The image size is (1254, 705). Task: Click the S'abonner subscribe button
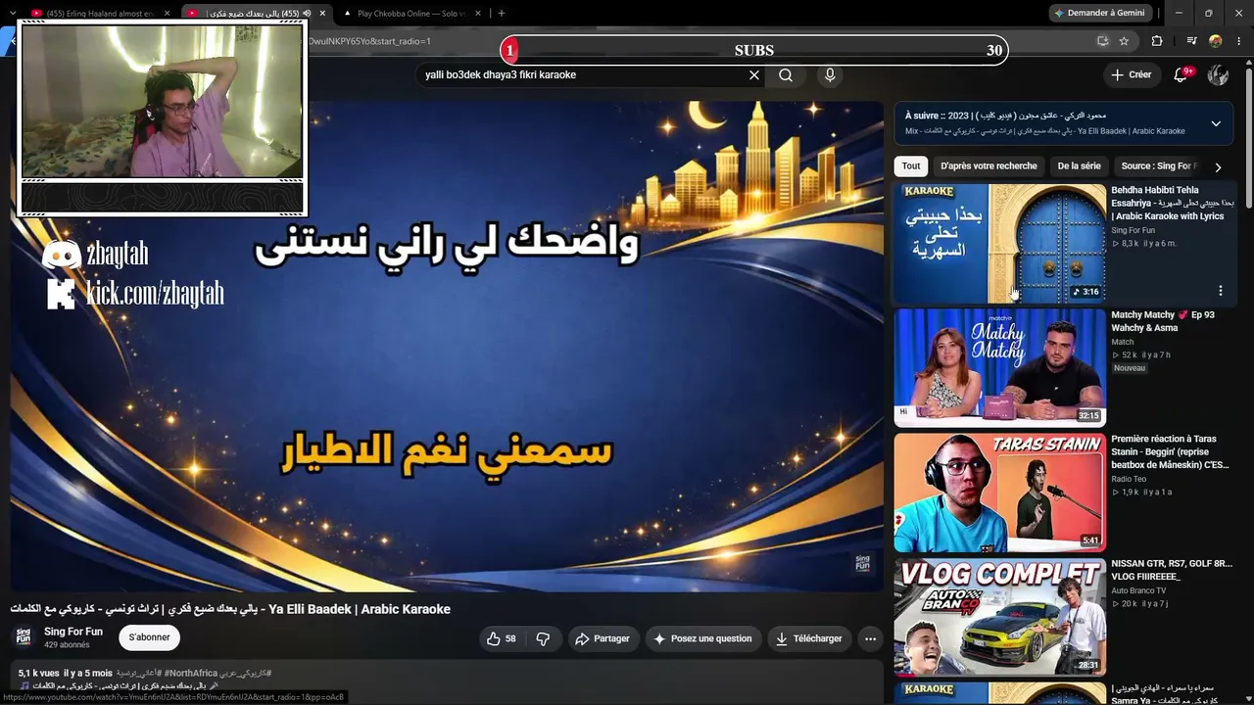pos(149,637)
